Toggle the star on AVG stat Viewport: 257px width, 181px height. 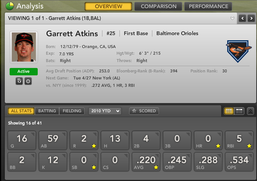click(x=156, y=167)
